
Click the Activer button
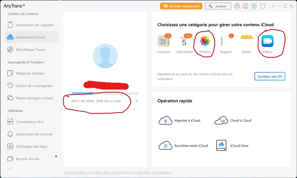(x=218, y=6)
